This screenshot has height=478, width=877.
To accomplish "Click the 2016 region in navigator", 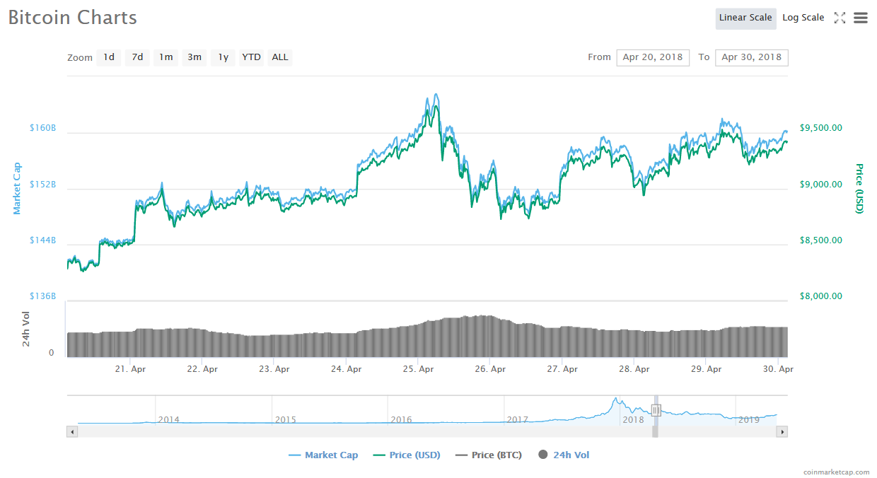I will click(x=401, y=419).
